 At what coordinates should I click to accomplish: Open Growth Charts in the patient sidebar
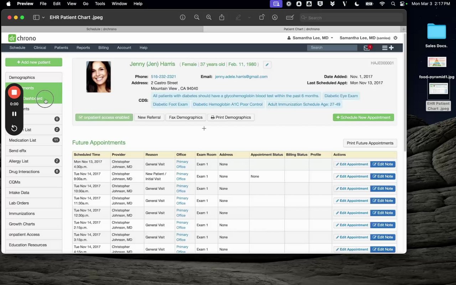(x=34, y=224)
